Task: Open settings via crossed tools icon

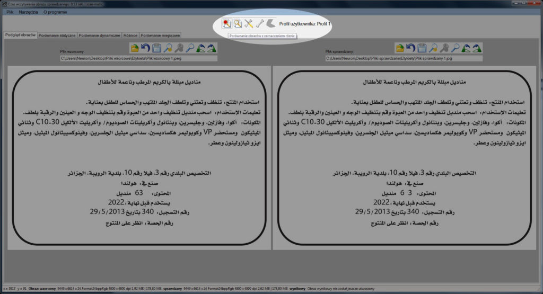Action: pyautogui.click(x=249, y=23)
